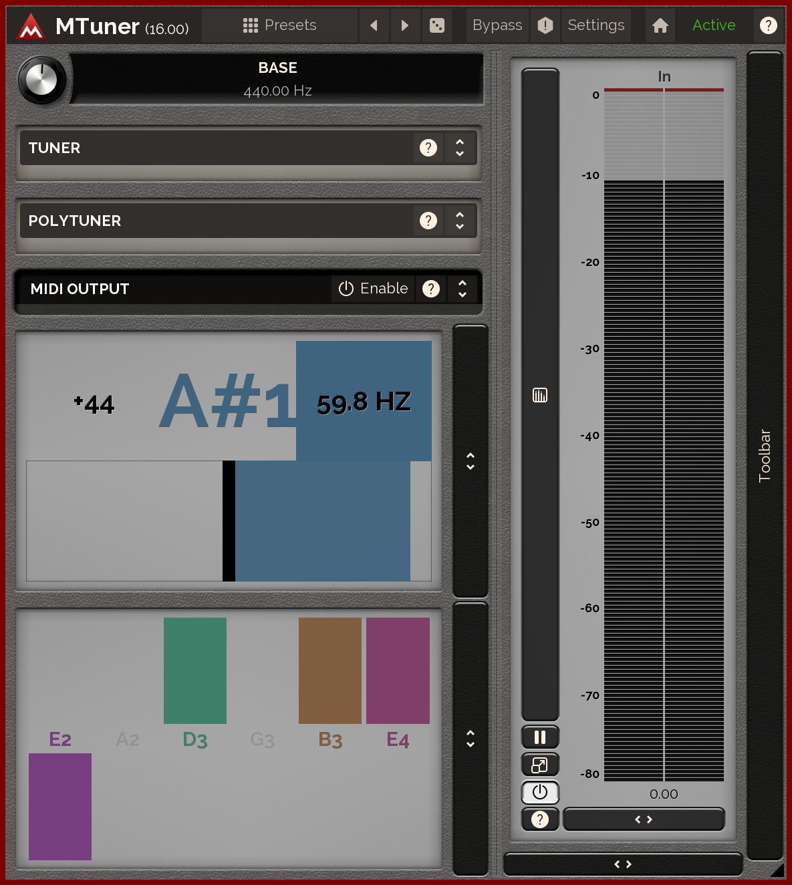This screenshot has width=792, height=885.
Task: Click the E2 string label
Action: click(x=60, y=739)
